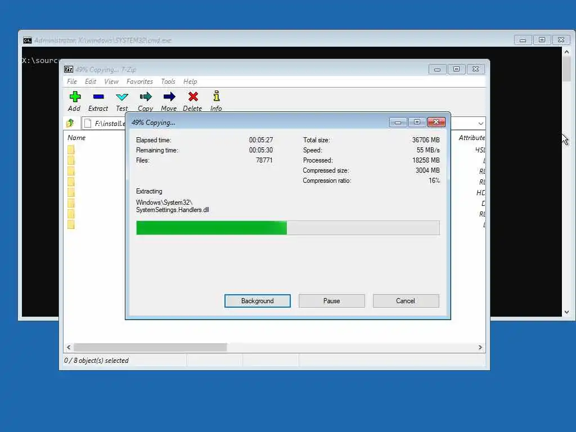
Task: Pause the copying operation
Action: [332, 301]
